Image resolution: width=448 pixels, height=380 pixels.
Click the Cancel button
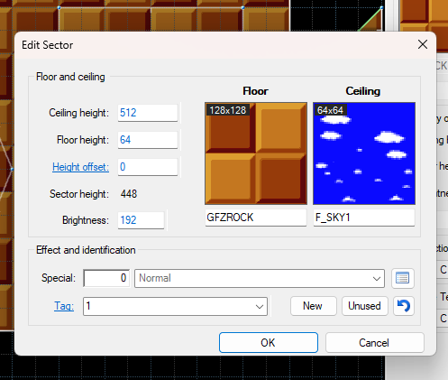tap(374, 343)
